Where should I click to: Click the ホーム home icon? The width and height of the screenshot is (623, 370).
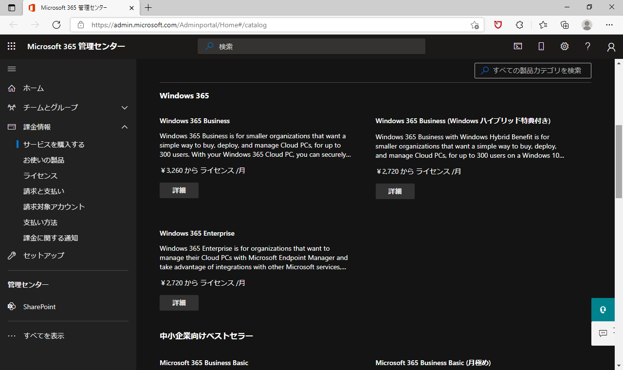pyautogui.click(x=12, y=88)
